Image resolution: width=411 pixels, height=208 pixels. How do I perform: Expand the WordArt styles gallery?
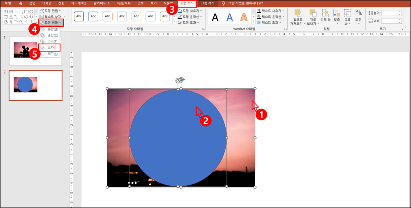pyautogui.click(x=253, y=22)
